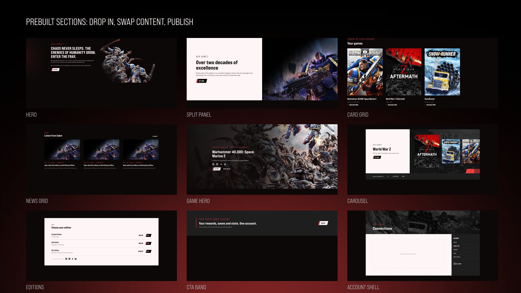The image size is (521, 293).
Task: Click the PlayStation icon in the Editions card
Action: click(x=72, y=259)
